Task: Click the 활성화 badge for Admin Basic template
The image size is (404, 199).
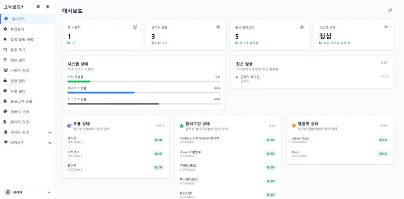Action: click(383, 140)
